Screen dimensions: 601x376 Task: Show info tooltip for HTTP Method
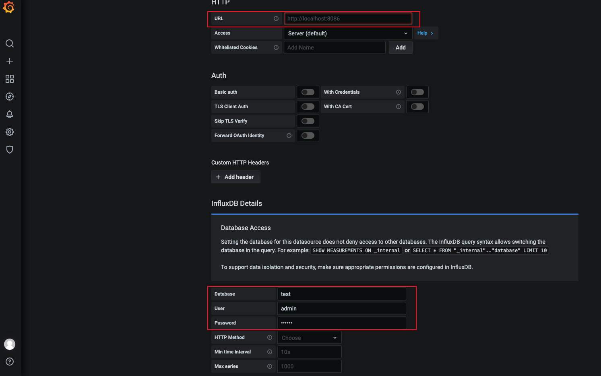coord(270,337)
